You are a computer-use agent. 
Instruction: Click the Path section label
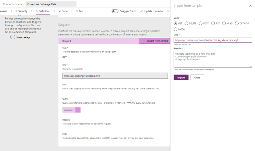point(64,84)
